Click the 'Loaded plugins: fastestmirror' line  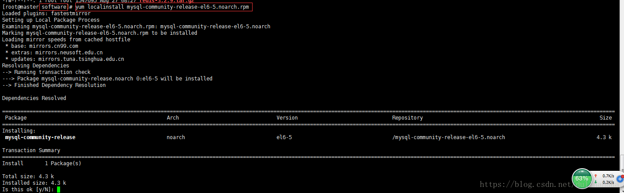point(47,13)
